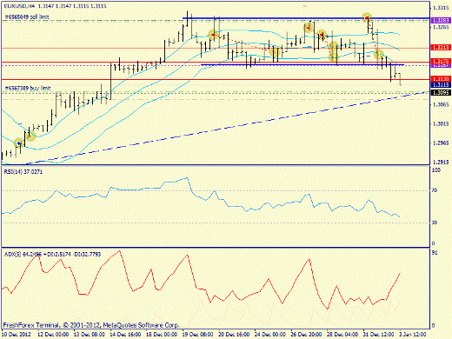The image size is (452, 339).
Task: Click the red 1.3213 price tag
Action: click(x=441, y=47)
